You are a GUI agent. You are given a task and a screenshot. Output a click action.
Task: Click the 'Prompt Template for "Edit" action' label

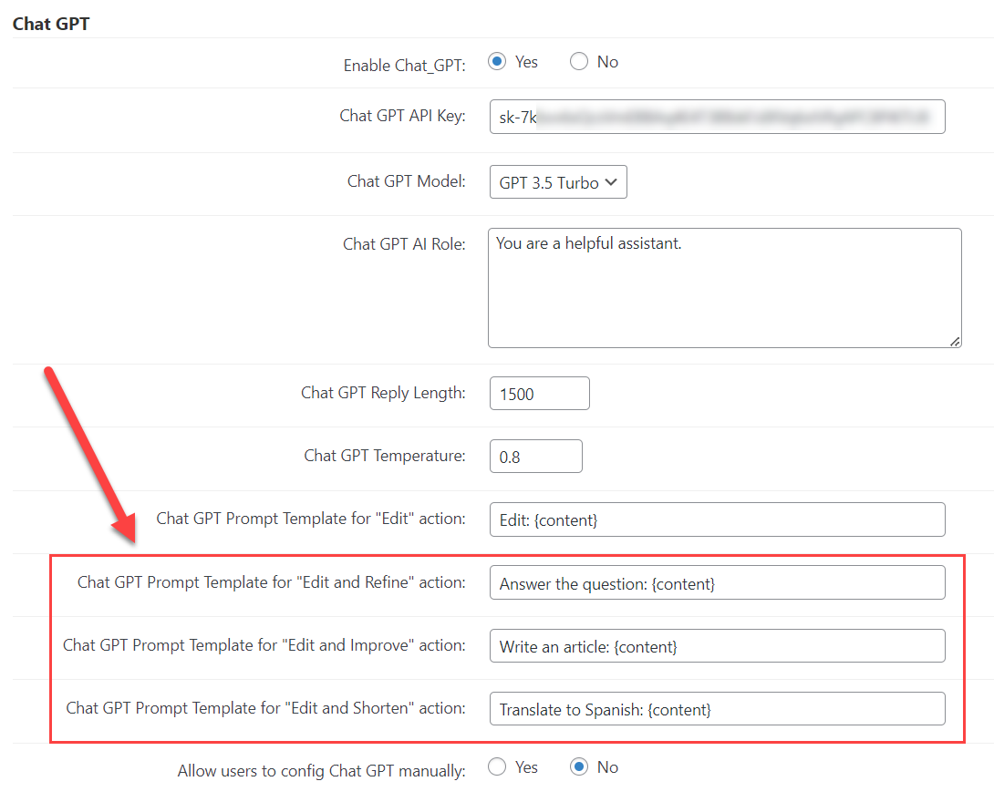click(x=311, y=519)
